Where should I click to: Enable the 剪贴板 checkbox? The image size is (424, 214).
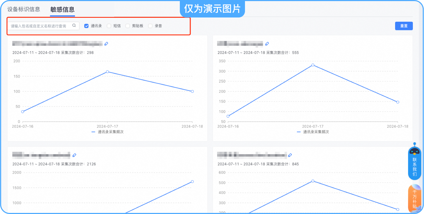pyautogui.click(x=128, y=26)
